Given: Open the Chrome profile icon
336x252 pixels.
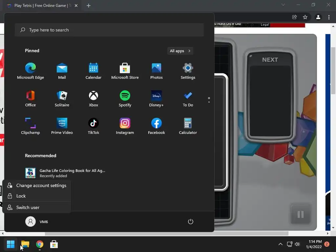Looking at the screenshot, I should tap(318, 17).
